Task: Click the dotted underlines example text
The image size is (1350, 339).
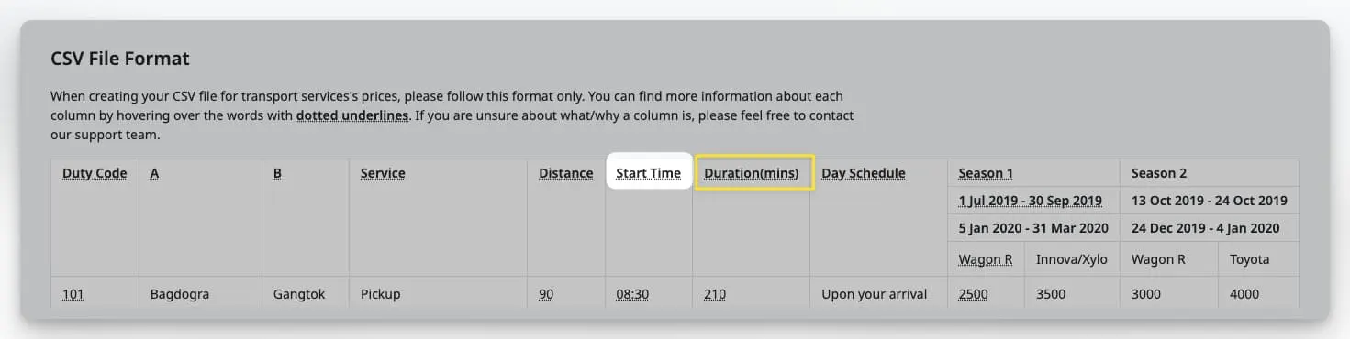Action: point(352,116)
